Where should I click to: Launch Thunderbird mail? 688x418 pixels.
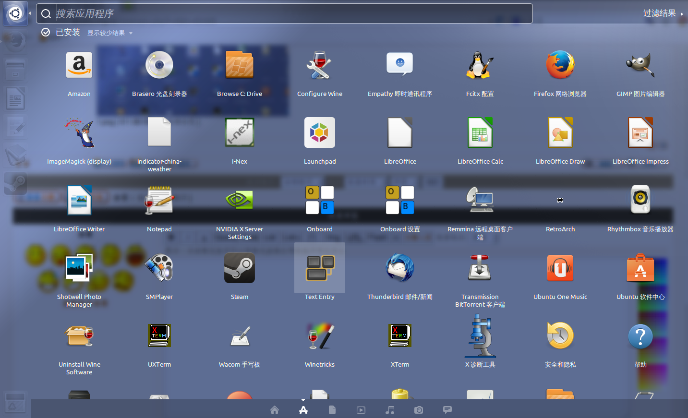coord(400,268)
